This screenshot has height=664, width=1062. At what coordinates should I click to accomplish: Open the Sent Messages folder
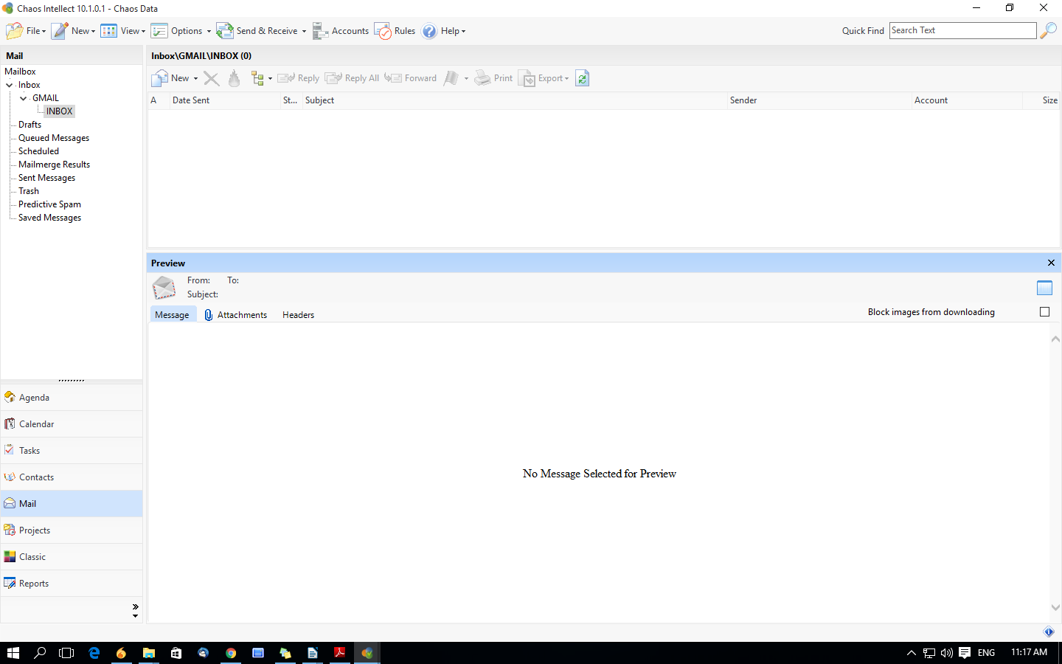[x=46, y=178]
